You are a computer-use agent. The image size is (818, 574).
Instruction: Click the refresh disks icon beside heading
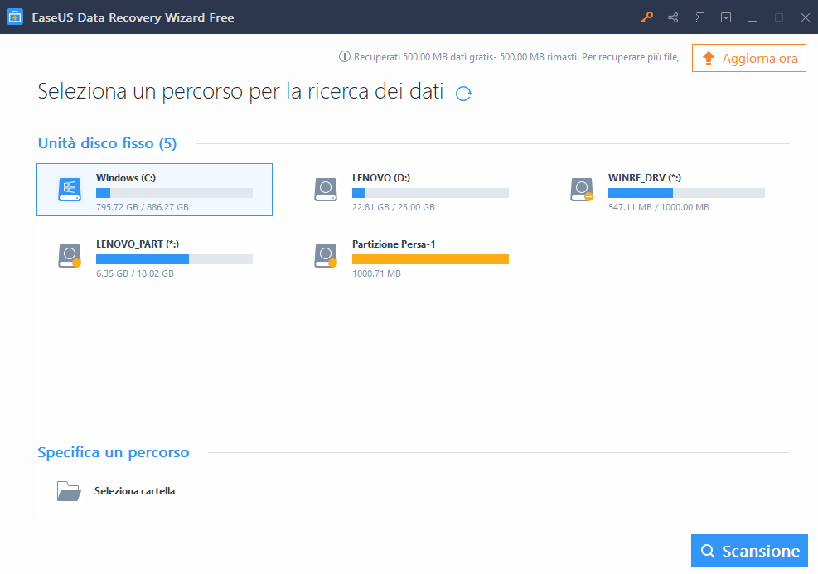[x=463, y=94]
